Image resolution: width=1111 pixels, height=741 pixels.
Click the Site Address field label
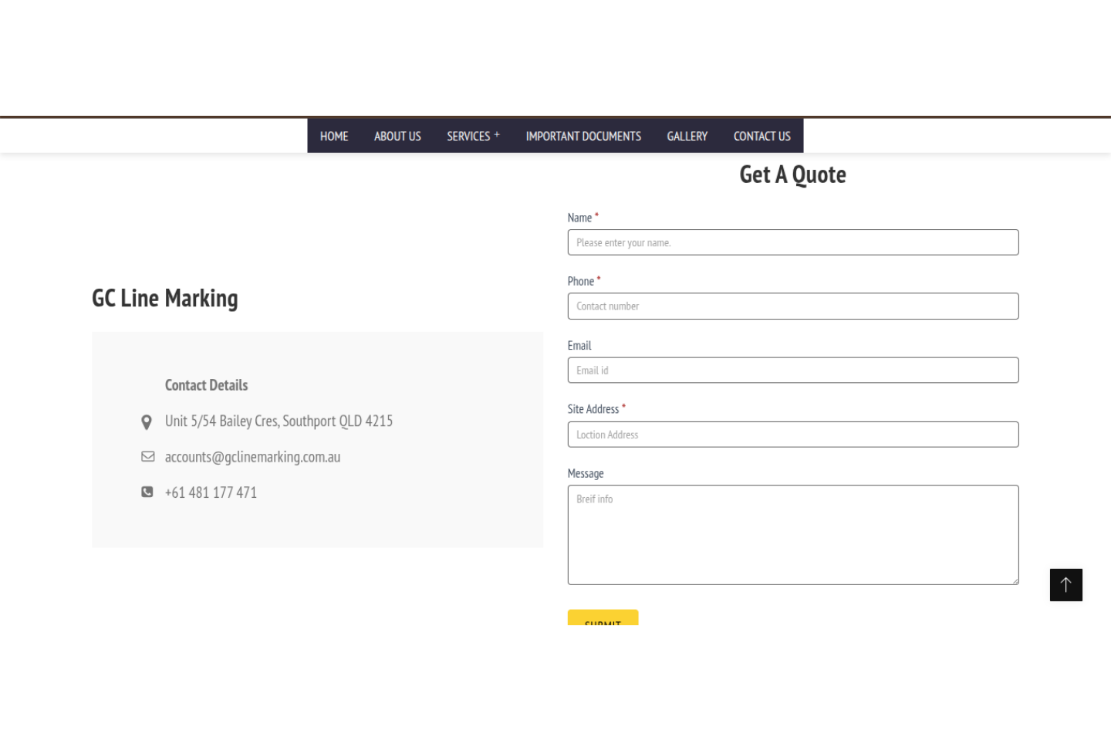pos(593,410)
